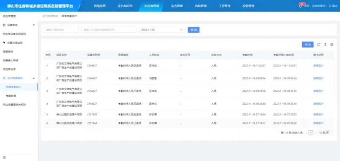
Task: Open 设备在线监控 in the sidebar
Action: (15, 42)
